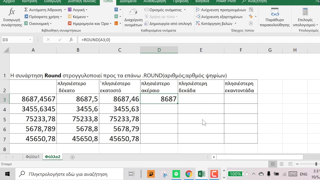Select the Φύλλο2 sheet tab
This screenshot has width=320, height=180.
52,157
